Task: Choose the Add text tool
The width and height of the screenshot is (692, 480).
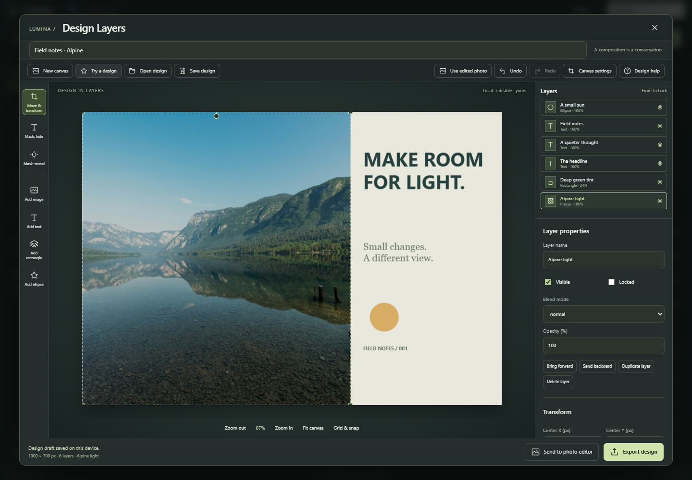Action: (34, 221)
